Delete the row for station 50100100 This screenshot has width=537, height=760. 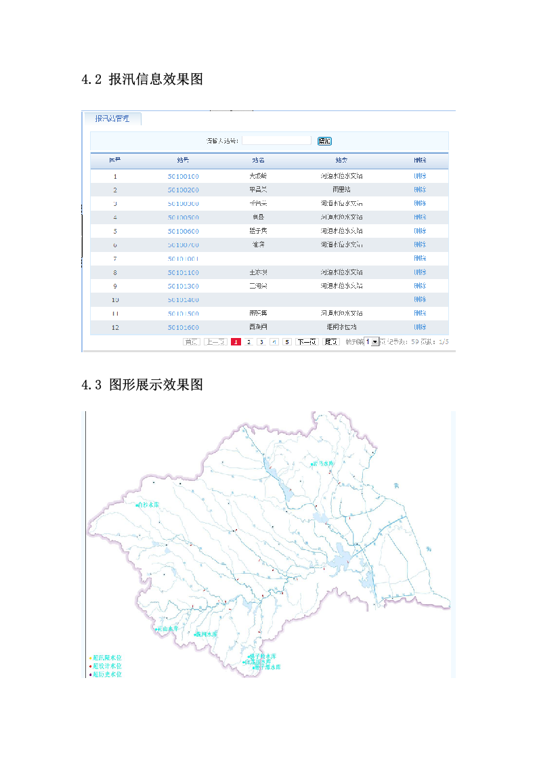[421, 176]
